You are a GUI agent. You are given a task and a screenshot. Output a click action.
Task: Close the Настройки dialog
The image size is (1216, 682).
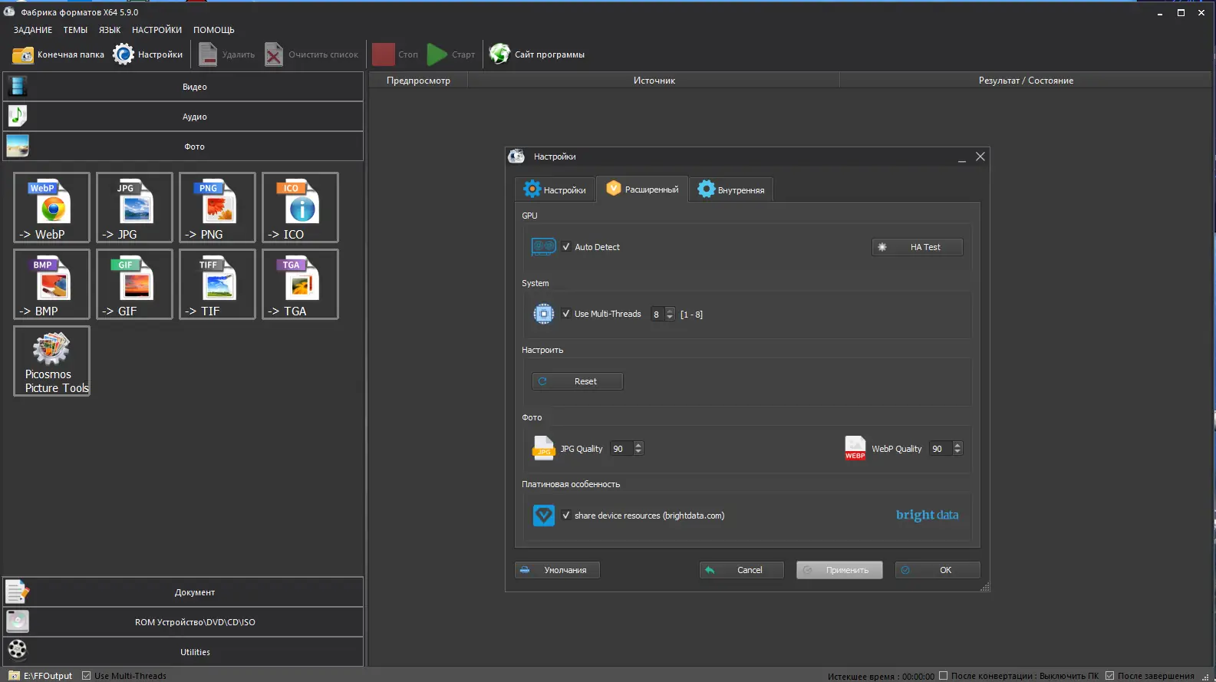coord(980,156)
